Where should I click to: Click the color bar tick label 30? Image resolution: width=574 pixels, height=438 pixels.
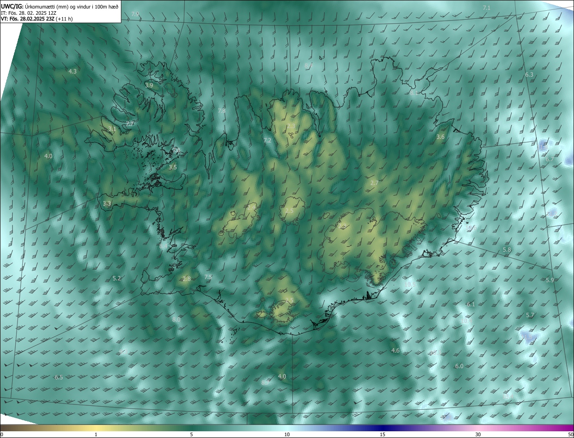point(478,434)
